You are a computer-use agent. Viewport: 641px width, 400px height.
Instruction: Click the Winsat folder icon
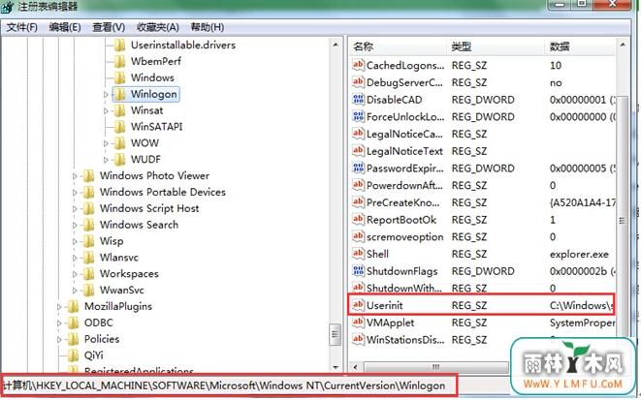click(x=120, y=110)
